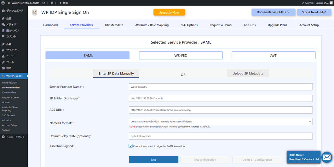This screenshot has width=334, height=167.
Task: Choose Upload SP Metadata
Action: pyautogui.click(x=248, y=73)
